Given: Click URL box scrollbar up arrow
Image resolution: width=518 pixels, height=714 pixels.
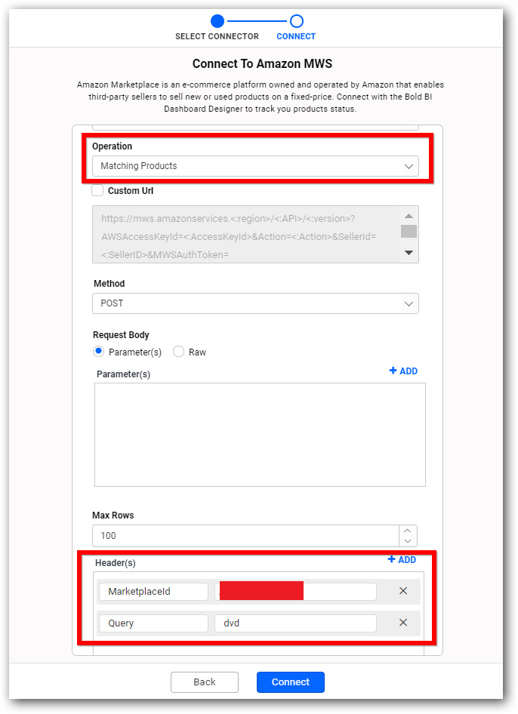Looking at the screenshot, I should [x=409, y=216].
